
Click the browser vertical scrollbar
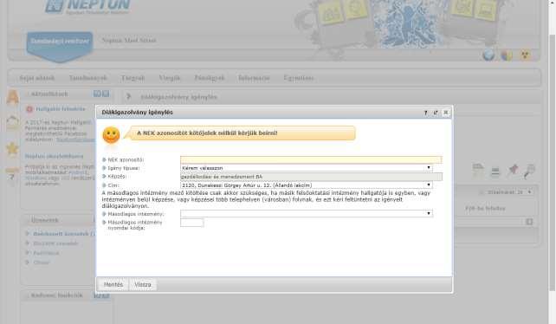[x=552, y=162]
